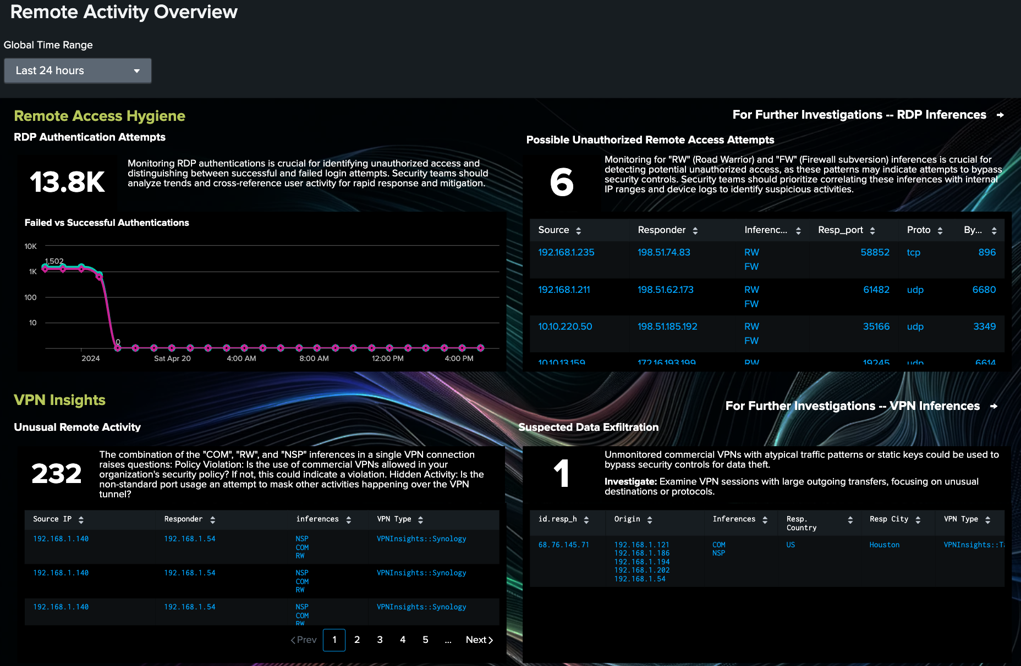
Task: Sort the inferences column in Unusual Remote Activity
Action: (348, 519)
